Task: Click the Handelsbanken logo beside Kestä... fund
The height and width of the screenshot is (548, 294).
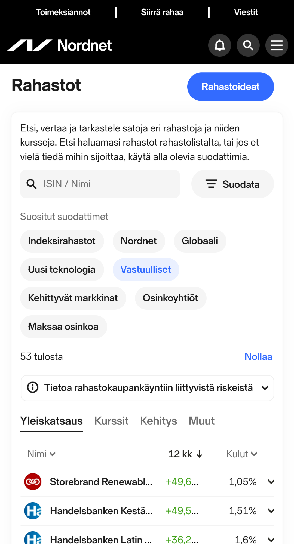Action: click(33, 511)
